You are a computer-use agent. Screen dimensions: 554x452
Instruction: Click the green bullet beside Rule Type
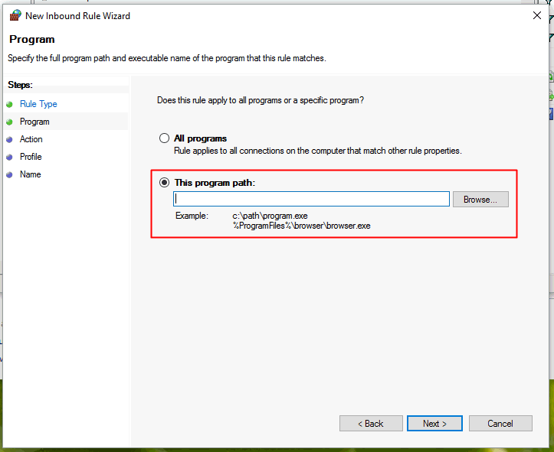click(x=9, y=104)
